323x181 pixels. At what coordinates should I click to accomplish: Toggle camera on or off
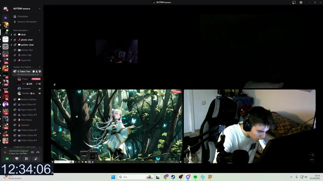(7, 159)
